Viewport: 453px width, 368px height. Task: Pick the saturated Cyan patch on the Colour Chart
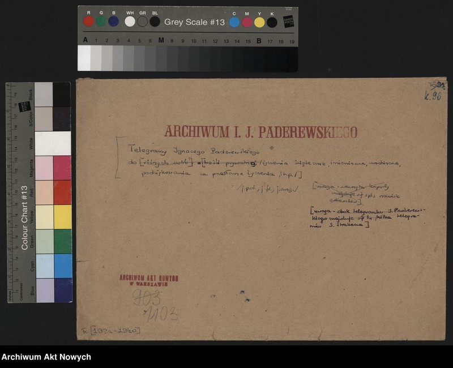point(63,266)
